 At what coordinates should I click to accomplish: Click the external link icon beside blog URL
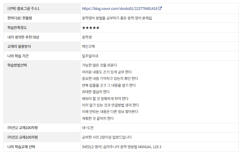160,8
